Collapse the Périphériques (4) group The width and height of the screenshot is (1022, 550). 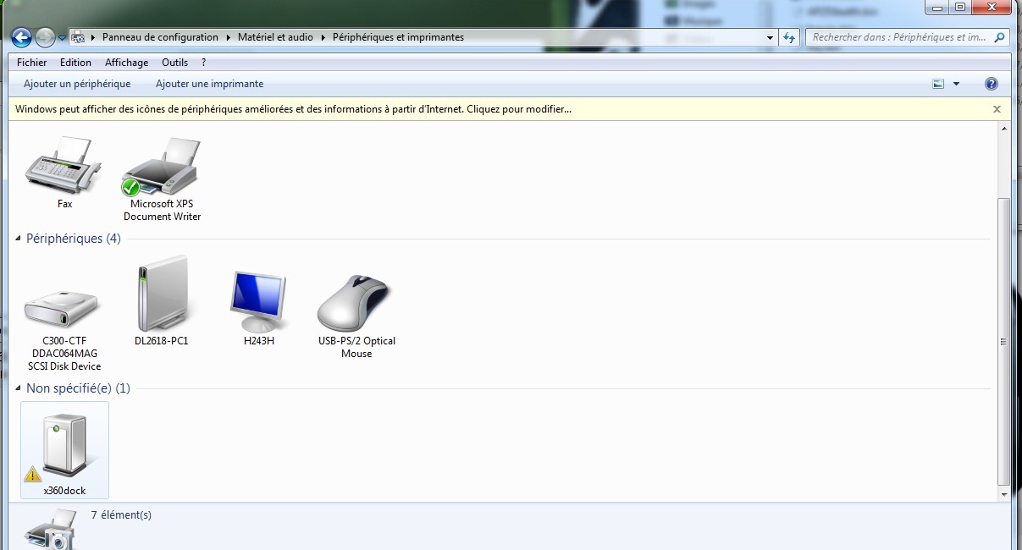19,239
